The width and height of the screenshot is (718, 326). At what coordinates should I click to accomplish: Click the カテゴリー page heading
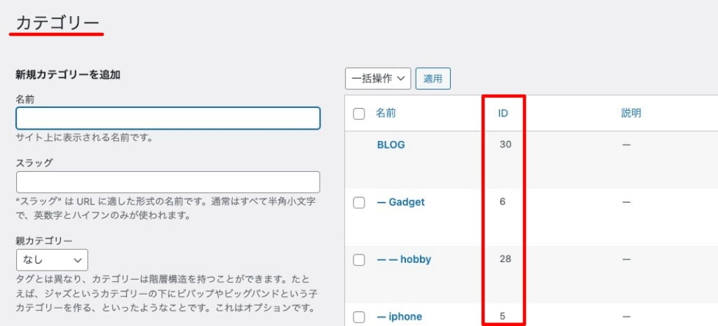tap(57, 23)
